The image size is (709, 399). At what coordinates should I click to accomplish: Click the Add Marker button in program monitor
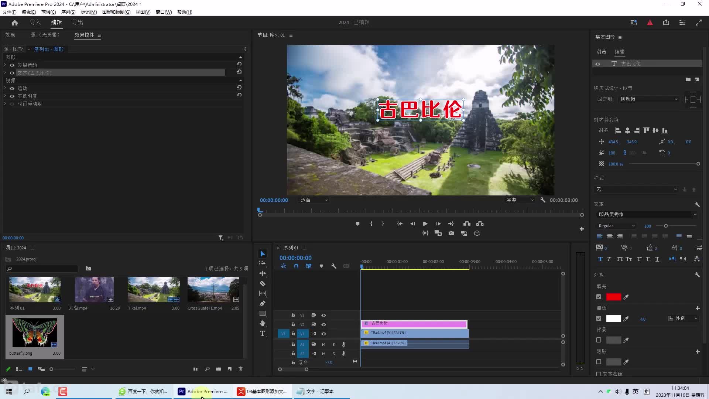coord(357,224)
